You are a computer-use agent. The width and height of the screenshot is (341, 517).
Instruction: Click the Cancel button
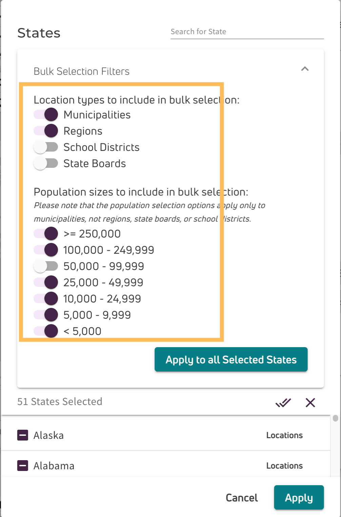(x=242, y=498)
